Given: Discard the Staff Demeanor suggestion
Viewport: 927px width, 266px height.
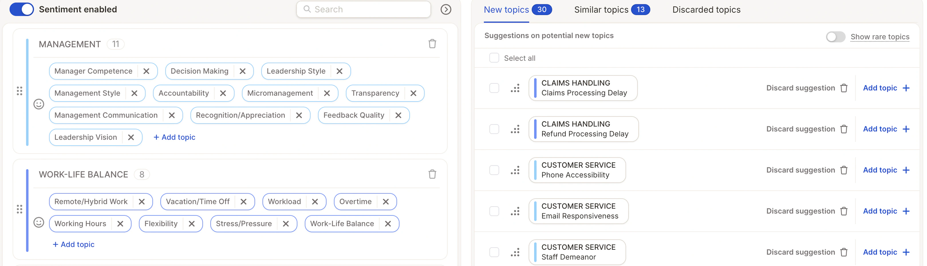Looking at the screenshot, I should pos(807,252).
